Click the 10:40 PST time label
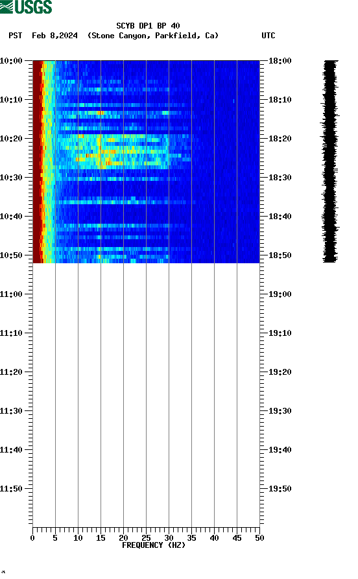Viewport: 358px width, 579px height. point(11,217)
